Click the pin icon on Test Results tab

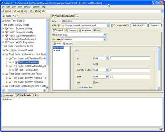(x=33, y=95)
